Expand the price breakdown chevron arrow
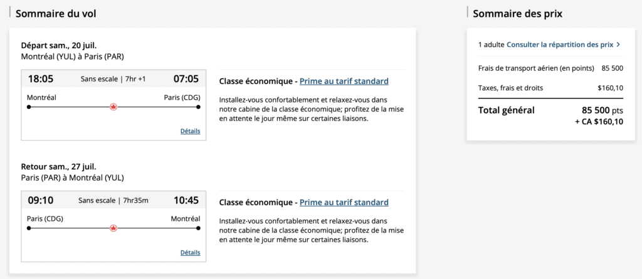The height and width of the screenshot is (279, 642). [618, 44]
